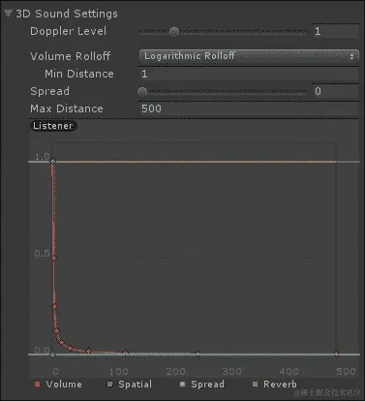Click the Spread slider handle
Screen dimensions: 365x401
(x=142, y=92)
